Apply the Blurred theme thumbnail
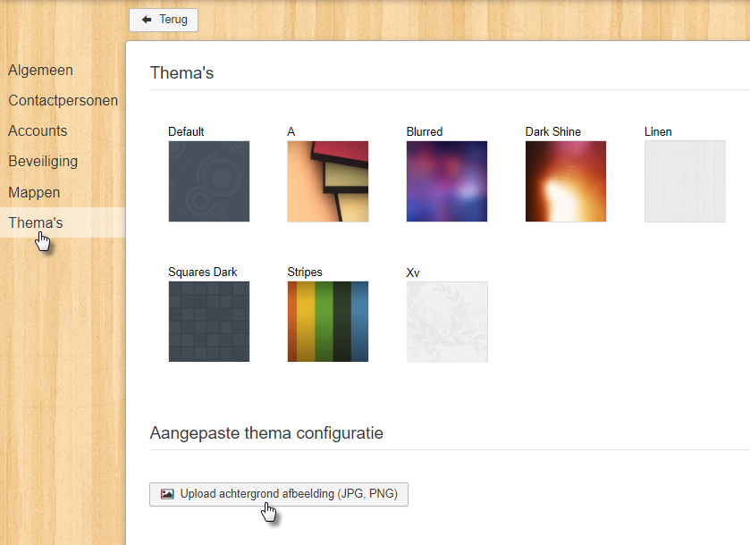The image size is (750, 545). click(447, 181)
